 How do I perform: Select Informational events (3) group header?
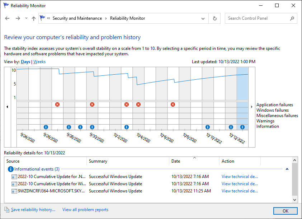(37, 169)
